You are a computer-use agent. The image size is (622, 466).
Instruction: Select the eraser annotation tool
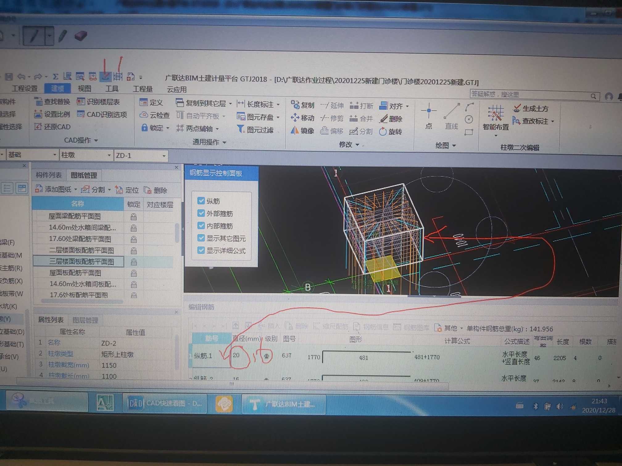81,36
